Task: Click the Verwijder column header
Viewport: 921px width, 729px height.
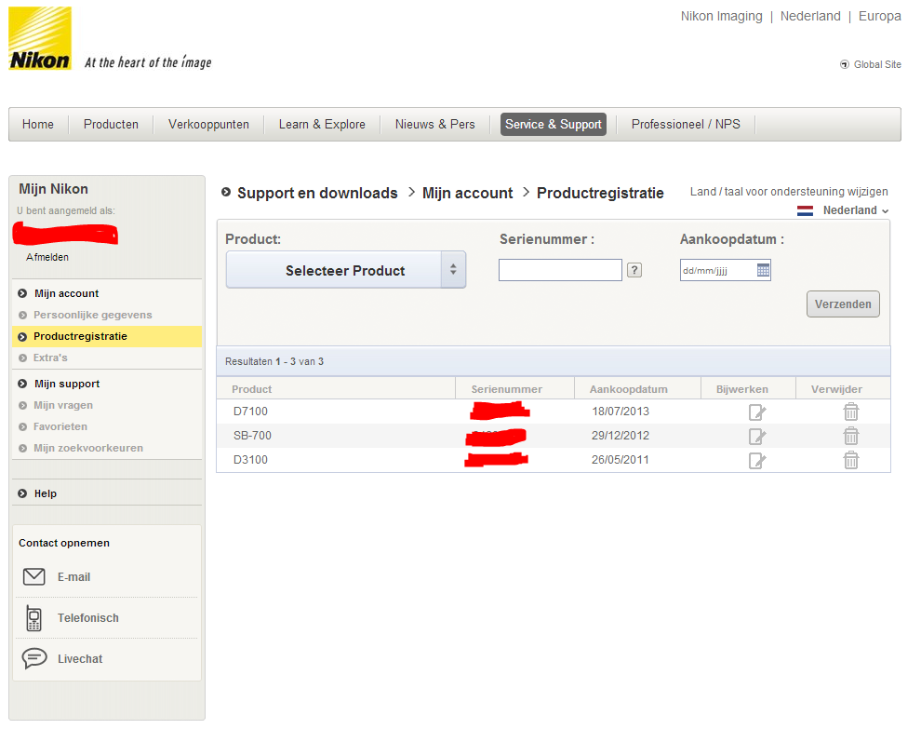Action: coord(836,389)
